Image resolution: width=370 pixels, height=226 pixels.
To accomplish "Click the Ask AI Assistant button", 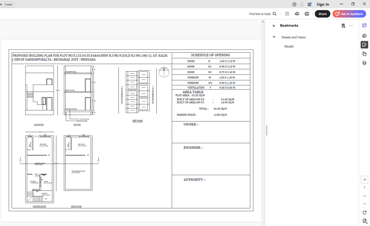I will point(349,14).
